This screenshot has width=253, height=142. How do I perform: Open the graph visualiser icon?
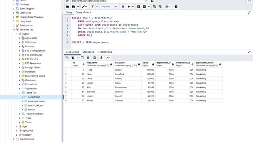[108, 58]
